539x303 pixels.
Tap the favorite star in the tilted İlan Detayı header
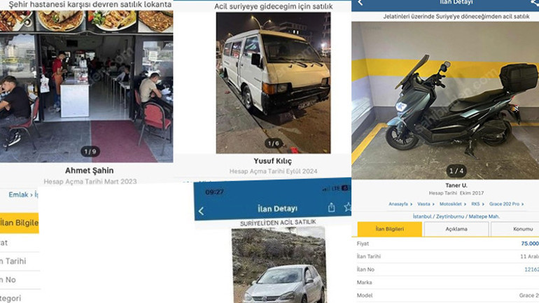point(347,207)
